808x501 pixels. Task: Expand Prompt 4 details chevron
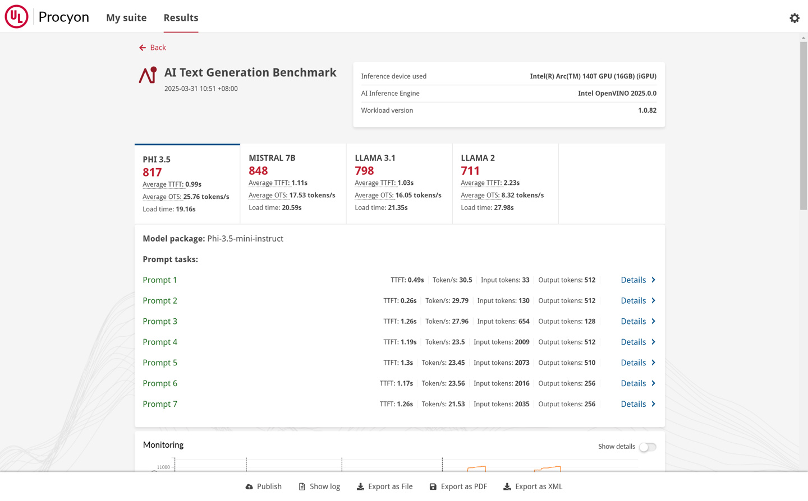[x=653, y=342]
